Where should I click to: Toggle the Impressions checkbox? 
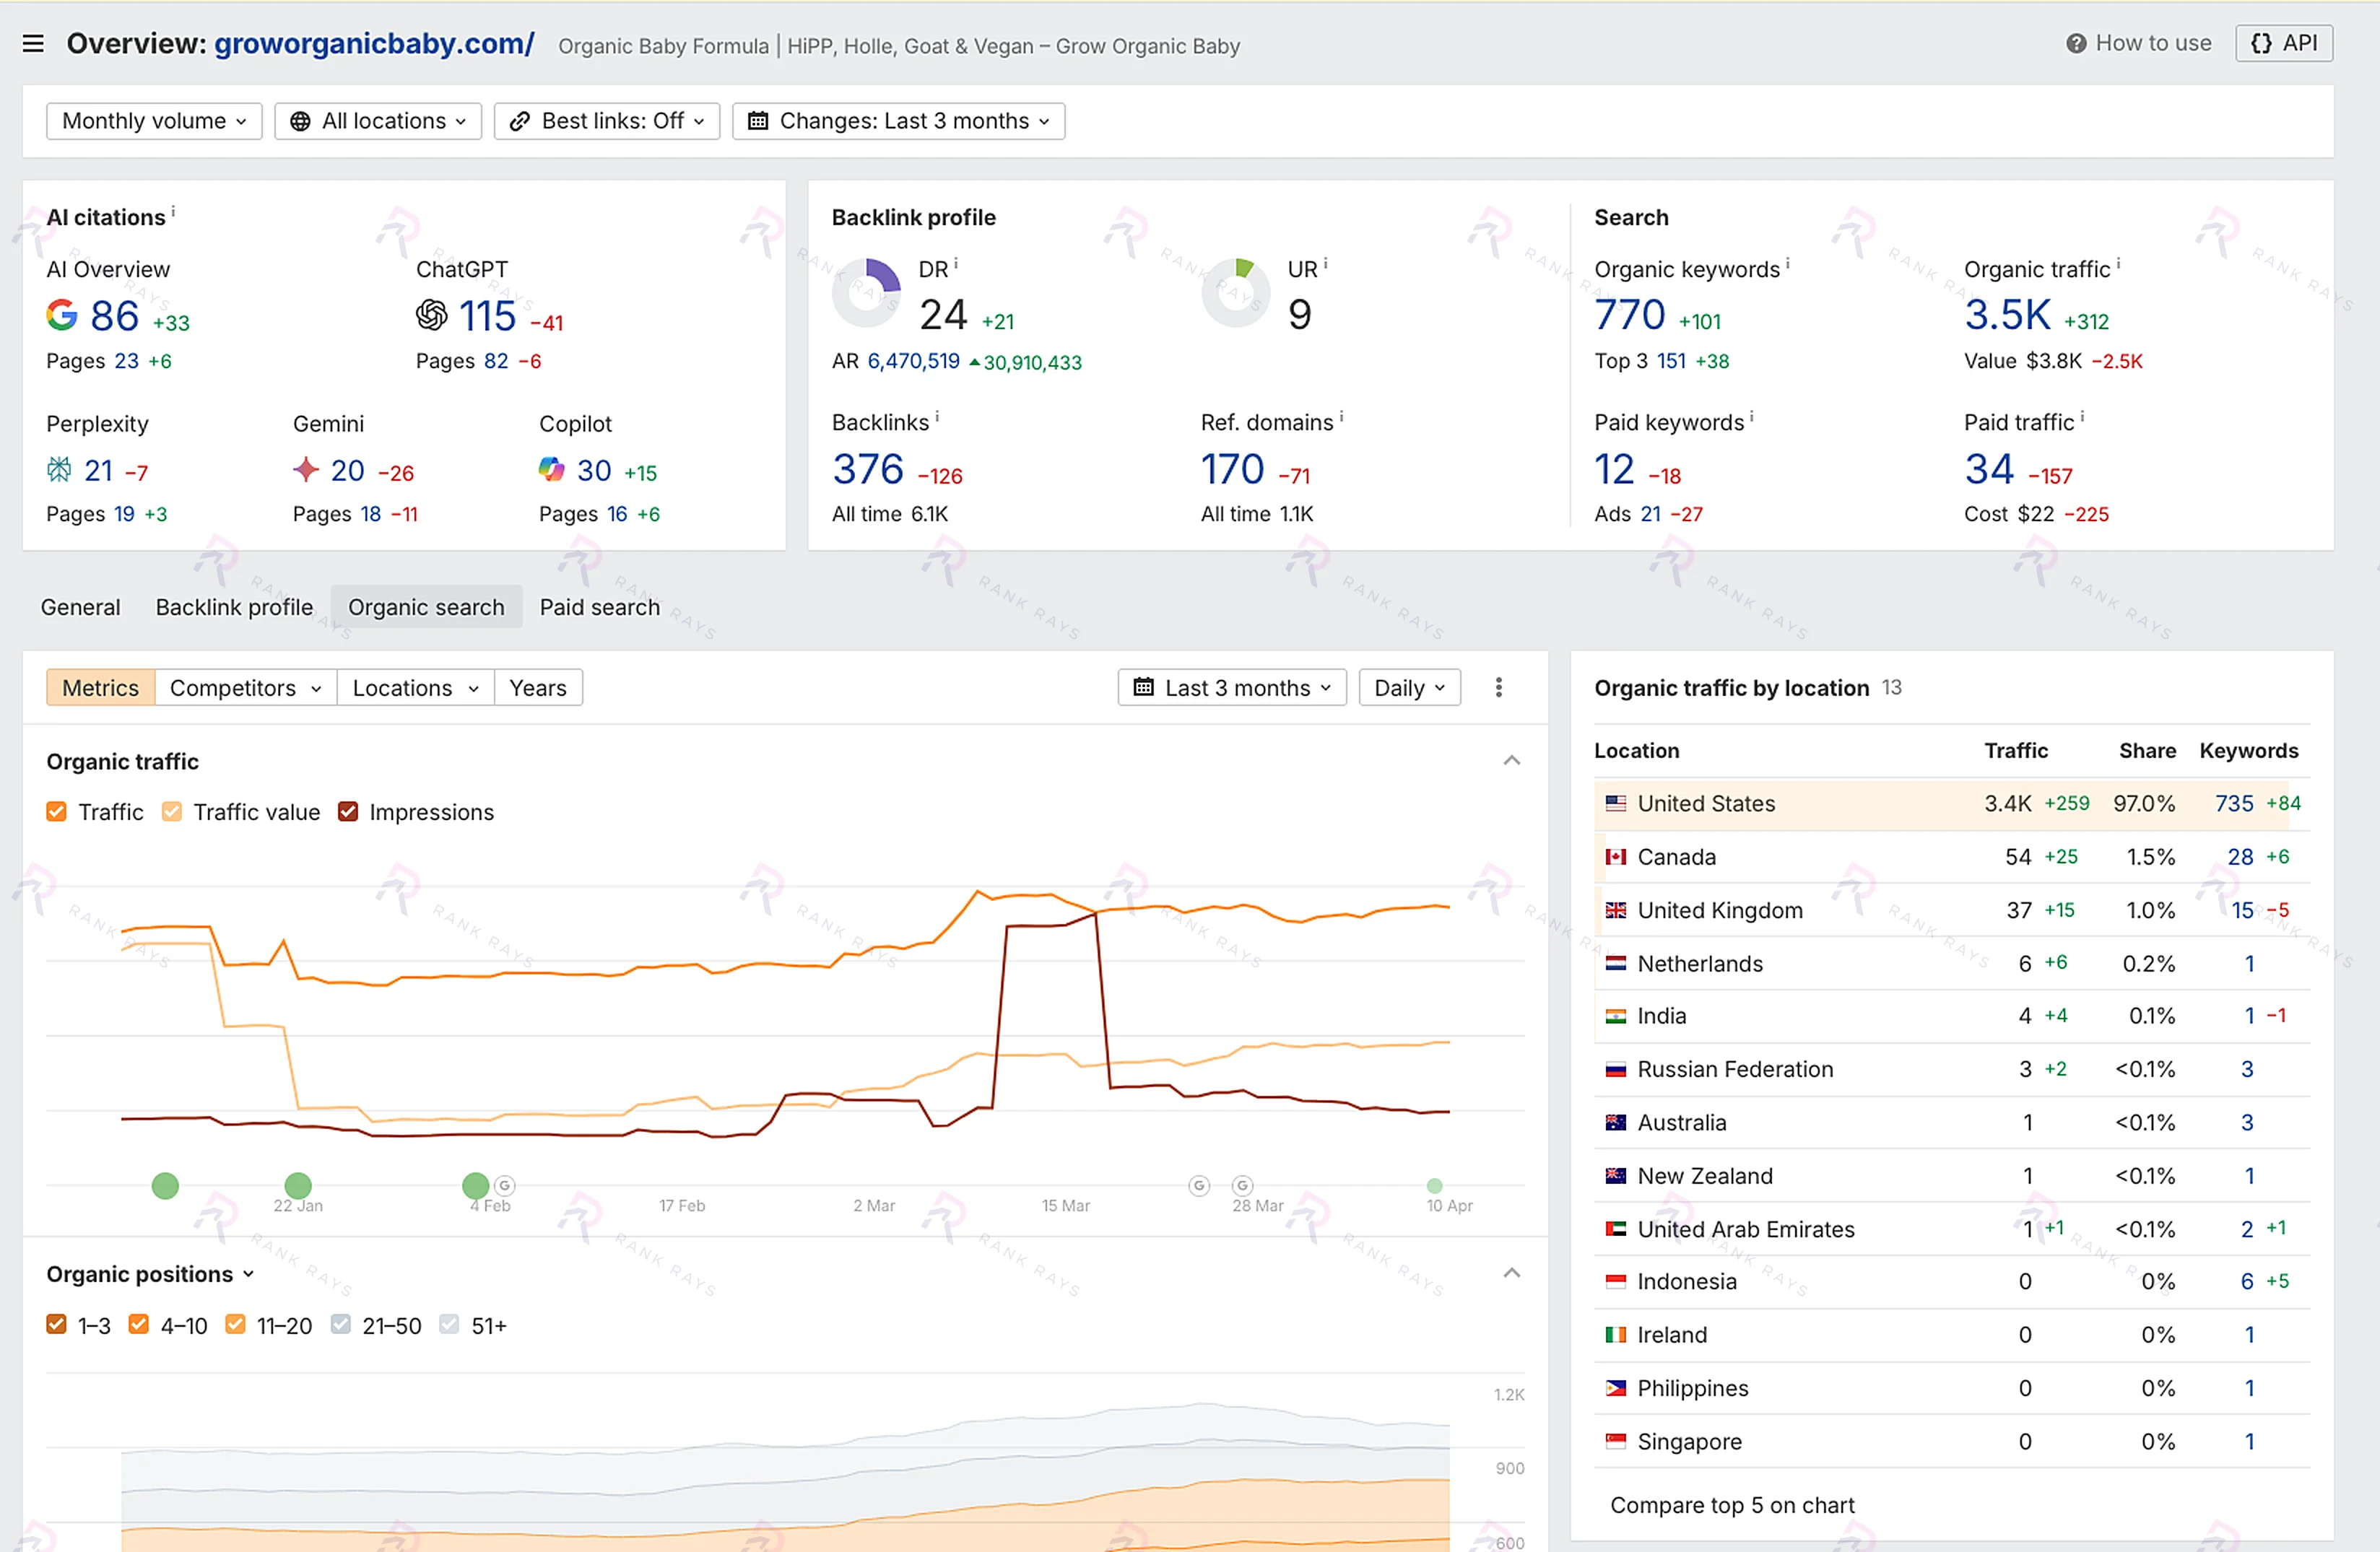[348, 812]
